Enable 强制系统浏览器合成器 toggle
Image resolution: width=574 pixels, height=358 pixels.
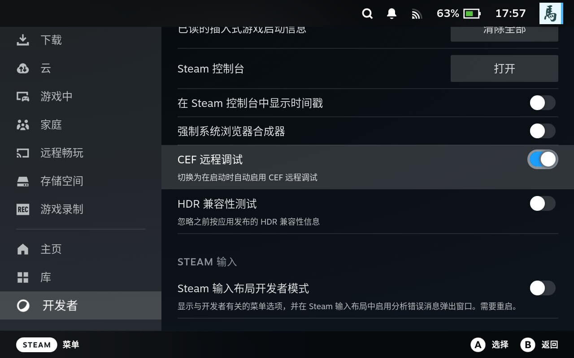click(543, 131)
